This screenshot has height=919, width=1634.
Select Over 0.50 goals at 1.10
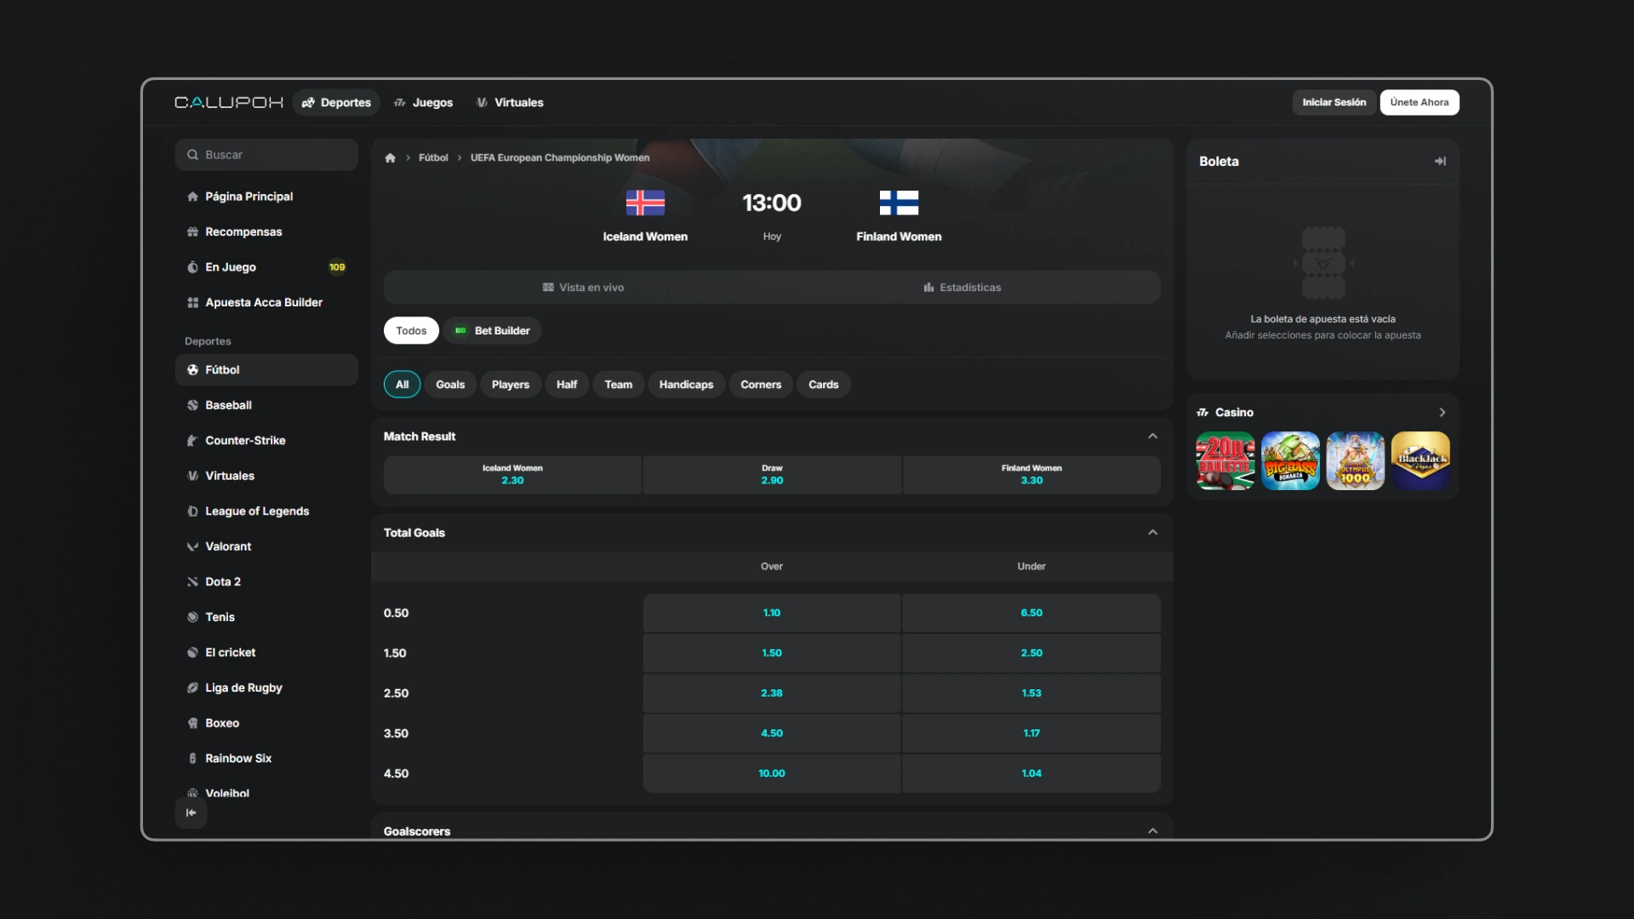[772, 613]
